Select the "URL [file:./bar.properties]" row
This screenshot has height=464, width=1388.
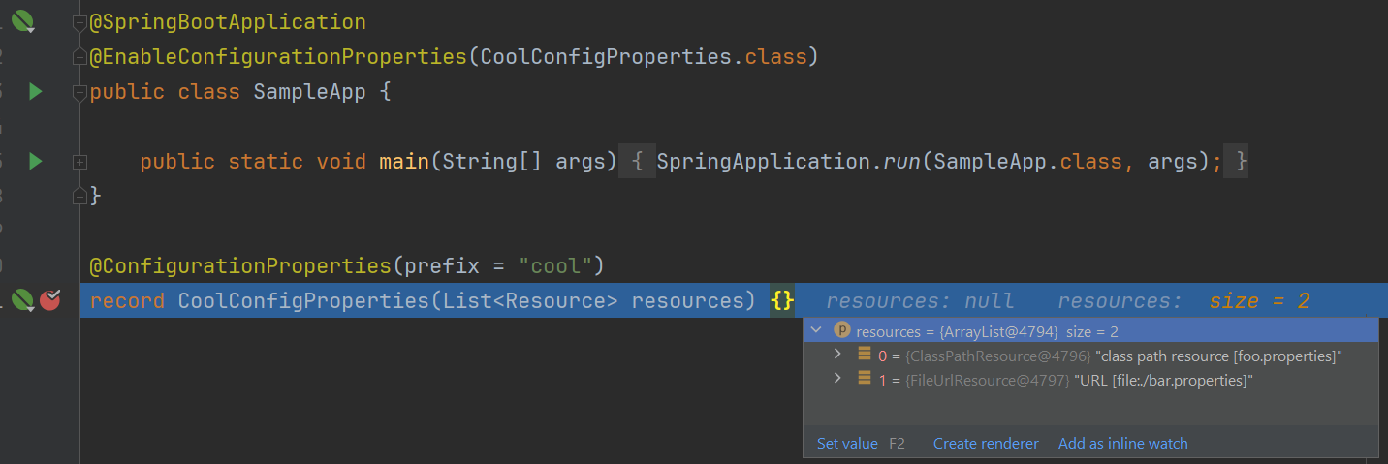click(x=1090, y=380)
